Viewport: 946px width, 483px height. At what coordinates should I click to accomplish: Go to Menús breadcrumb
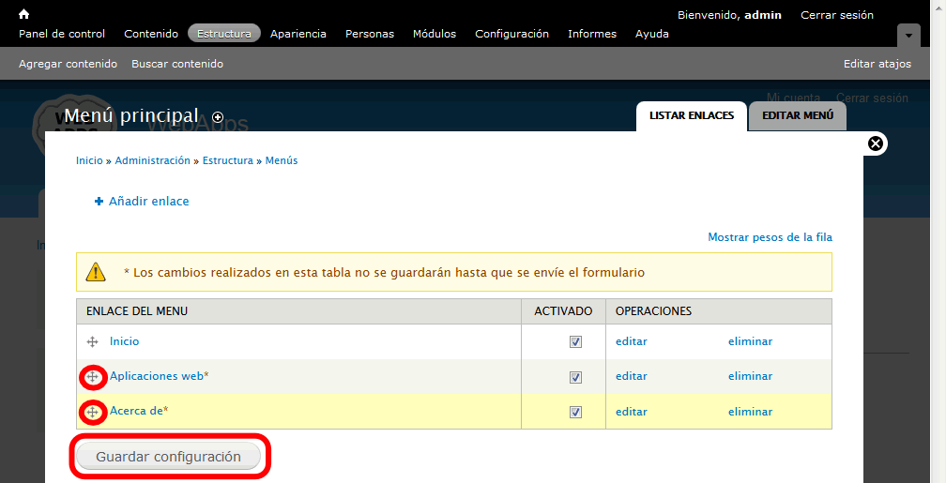[282, 160]
